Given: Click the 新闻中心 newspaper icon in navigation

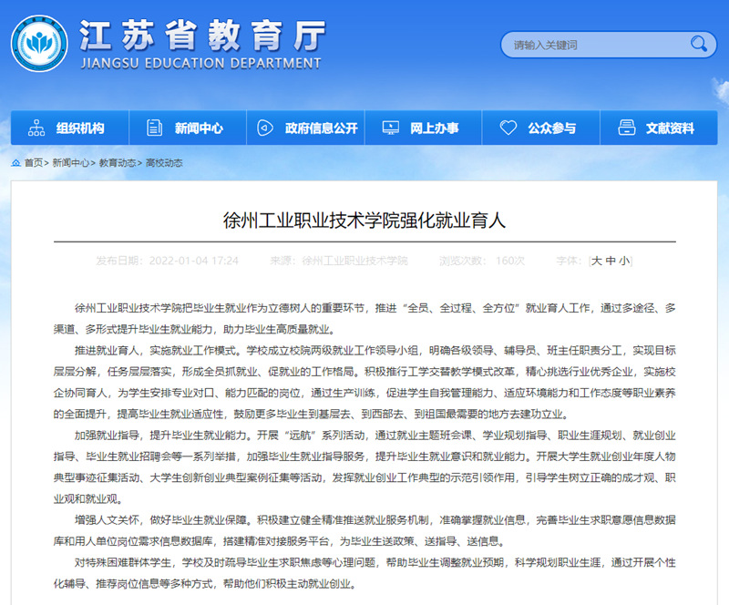Looking at the screenshot, I should (156, 128).
